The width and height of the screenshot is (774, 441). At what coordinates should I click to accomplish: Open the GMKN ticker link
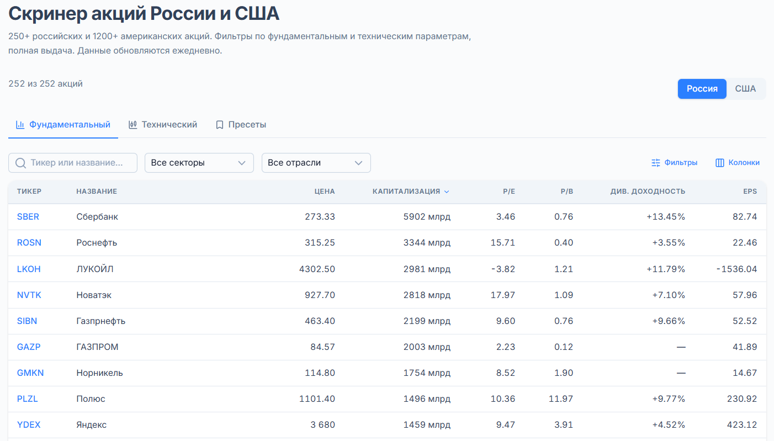point(30,373)
